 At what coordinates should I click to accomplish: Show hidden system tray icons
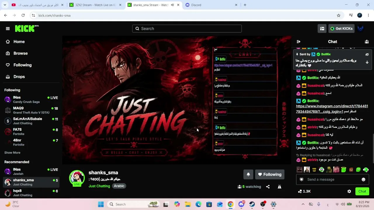tap(303, 204)
